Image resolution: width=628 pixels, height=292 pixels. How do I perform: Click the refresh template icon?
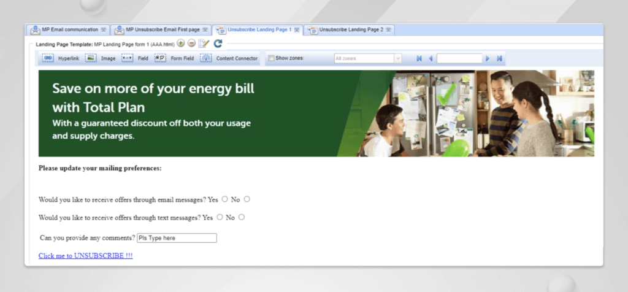click(x=218, y=44)
